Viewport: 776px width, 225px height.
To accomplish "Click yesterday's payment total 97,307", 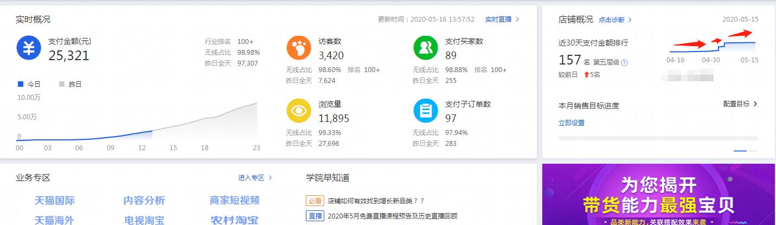I will point(248,63).
